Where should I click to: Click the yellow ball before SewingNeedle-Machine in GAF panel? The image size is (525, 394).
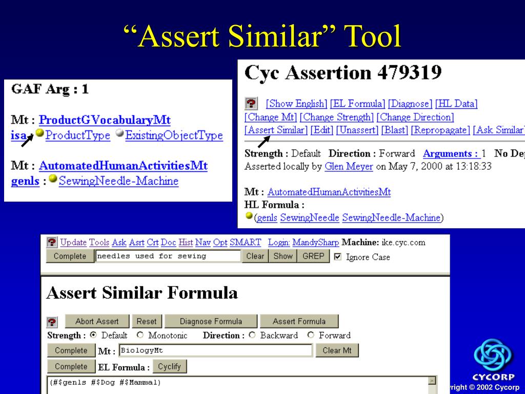(x=53, y=179)
